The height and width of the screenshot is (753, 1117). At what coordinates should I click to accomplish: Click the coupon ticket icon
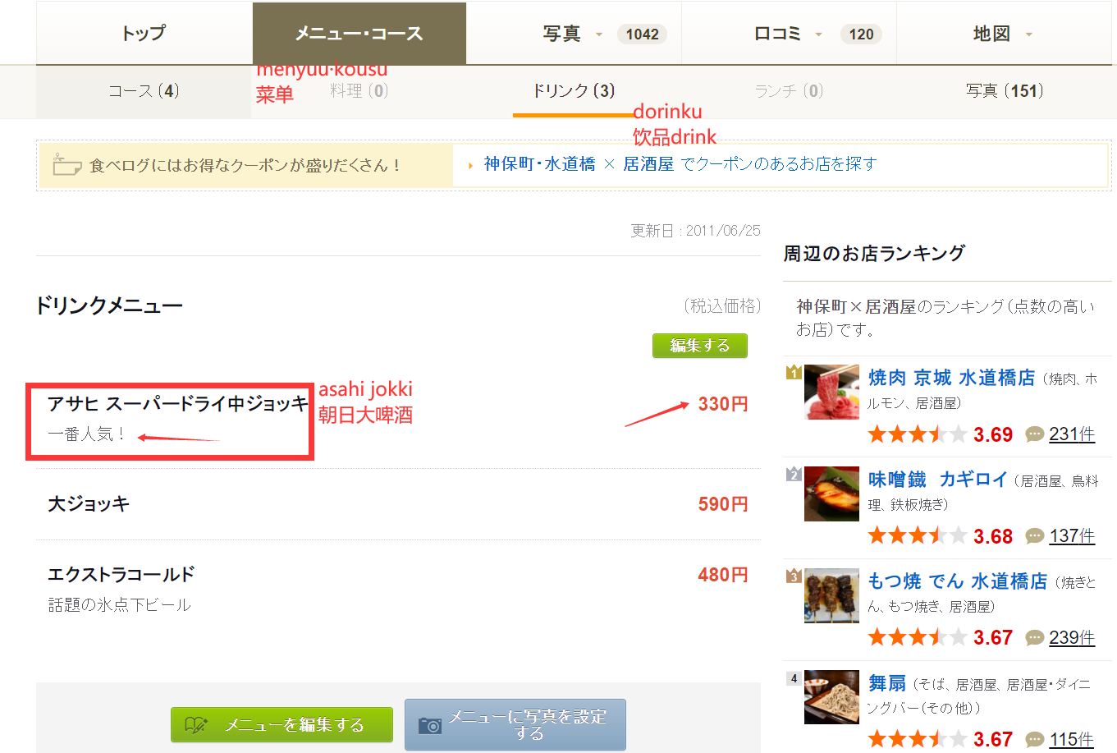click(x=66, y=164)
